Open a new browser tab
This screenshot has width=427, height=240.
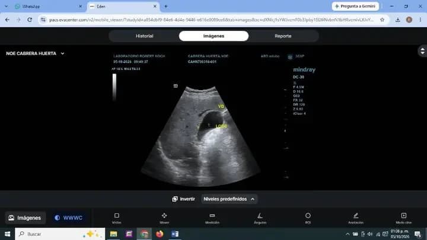pyautogui.click(x=166, y=7)
